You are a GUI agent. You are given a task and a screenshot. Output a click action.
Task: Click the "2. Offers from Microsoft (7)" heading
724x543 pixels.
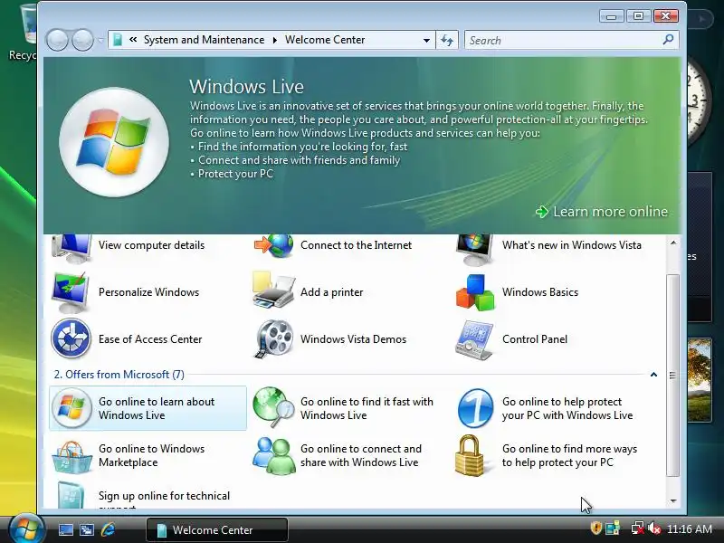coord(119,375)
